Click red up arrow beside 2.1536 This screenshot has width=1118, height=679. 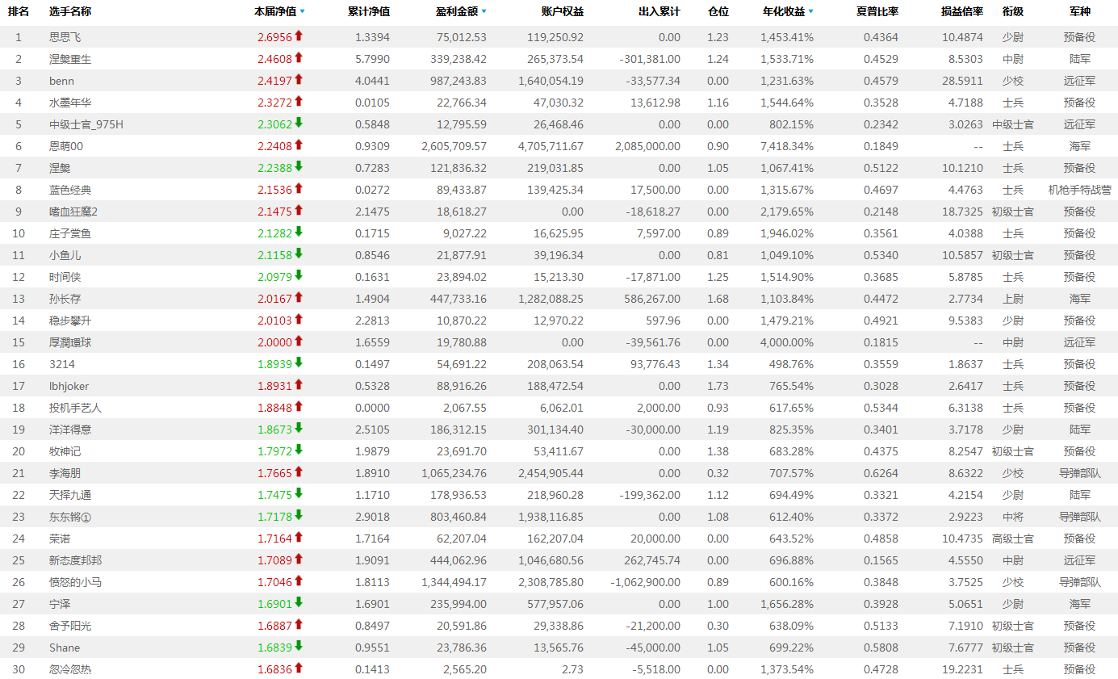(299, 188)
